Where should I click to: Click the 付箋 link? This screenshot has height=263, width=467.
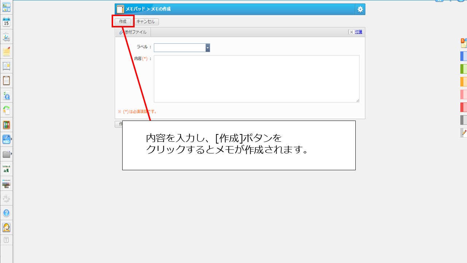click(359, 32)
